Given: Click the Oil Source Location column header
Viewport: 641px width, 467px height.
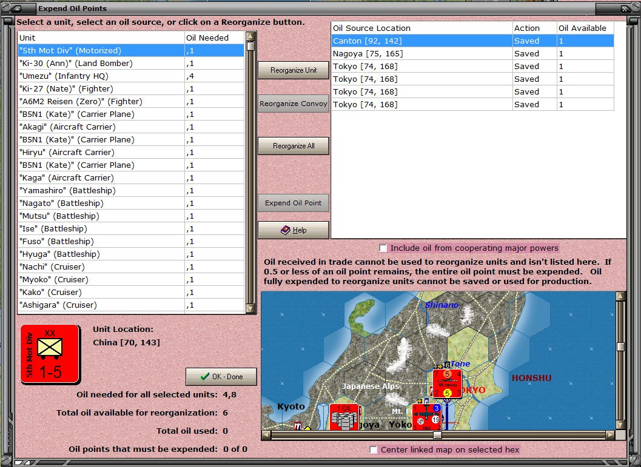Looking at the screenshot, I should (421, 28).
